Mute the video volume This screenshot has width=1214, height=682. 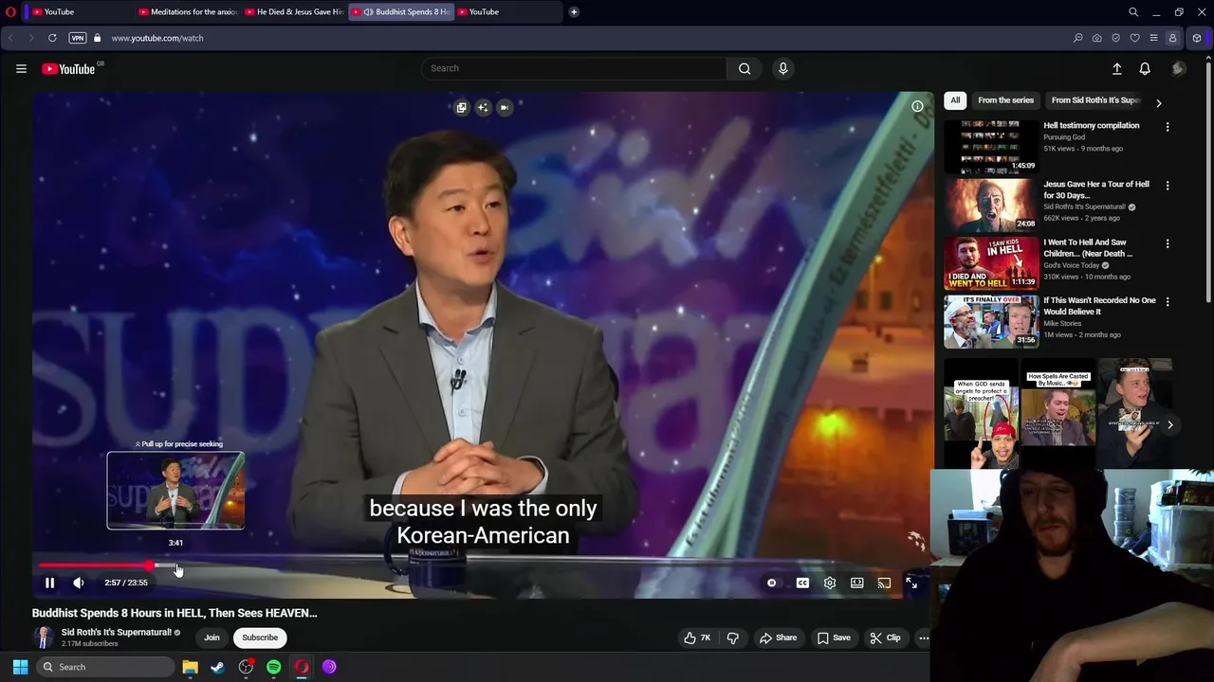pos(79,583)
